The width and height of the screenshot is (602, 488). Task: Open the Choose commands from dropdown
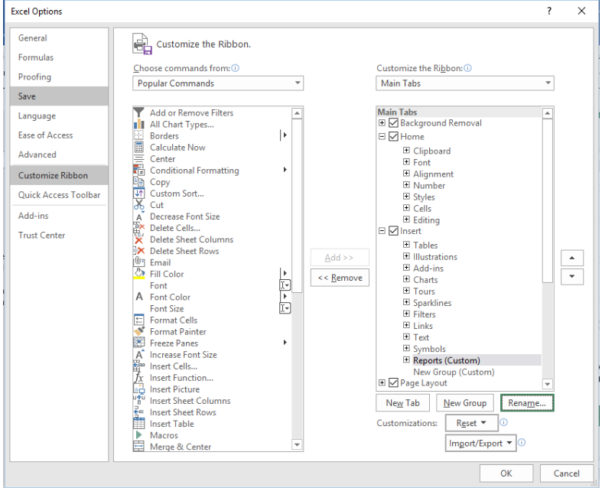[x=218, y=83]
